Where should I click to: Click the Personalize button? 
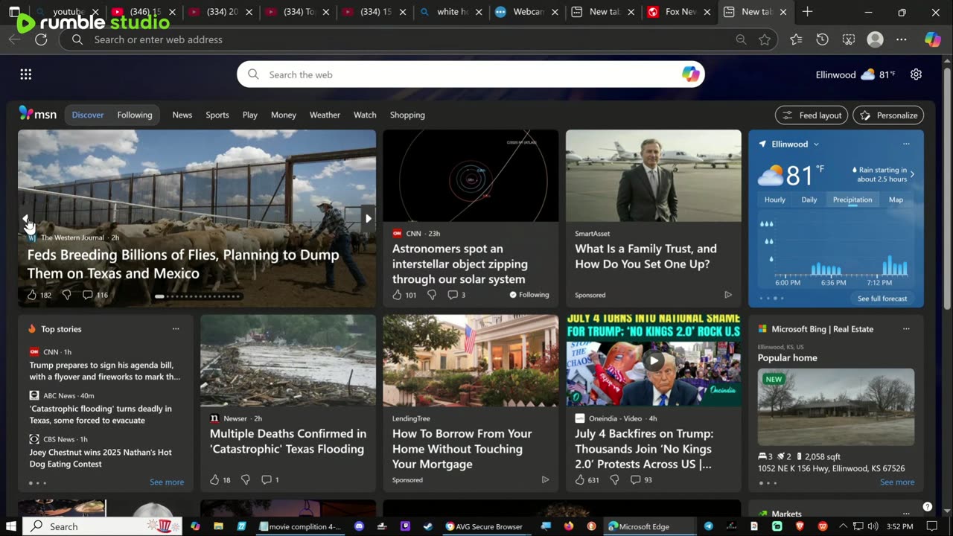coord(888,115)
